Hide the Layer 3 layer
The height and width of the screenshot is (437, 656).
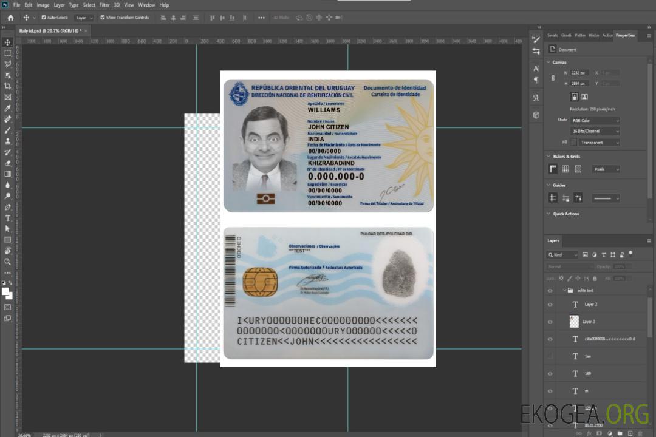550,322
